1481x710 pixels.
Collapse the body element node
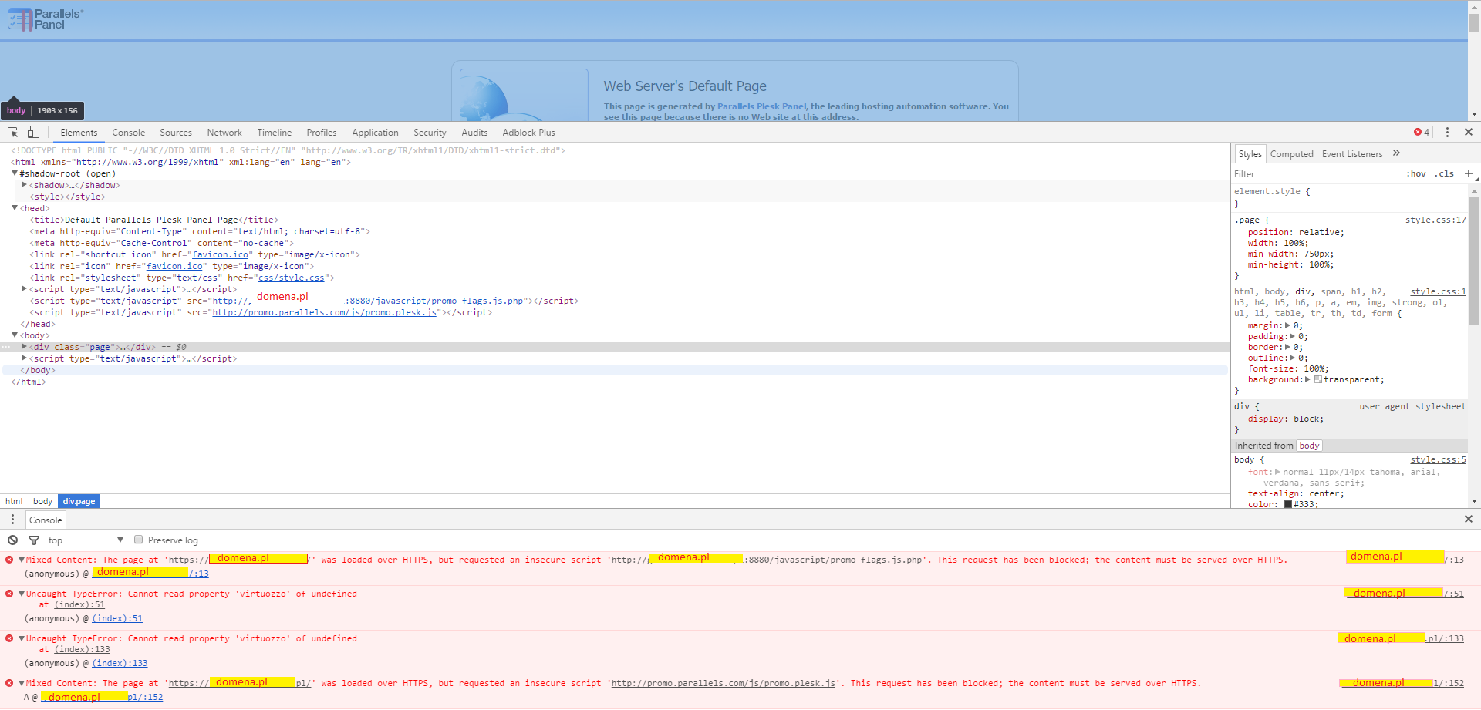[15, 335]
